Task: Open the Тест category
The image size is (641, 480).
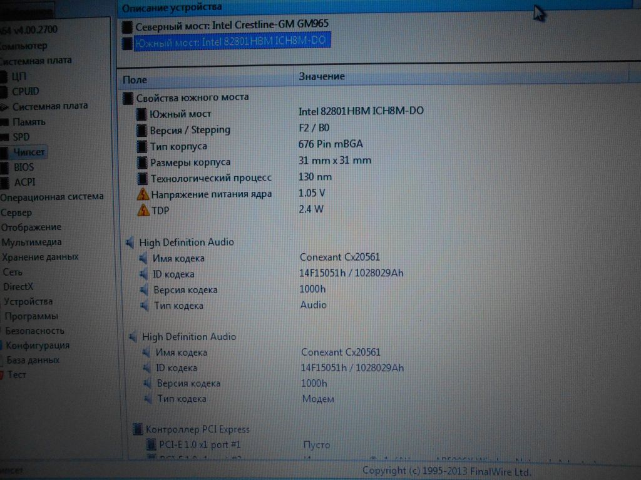Action: 17,374
